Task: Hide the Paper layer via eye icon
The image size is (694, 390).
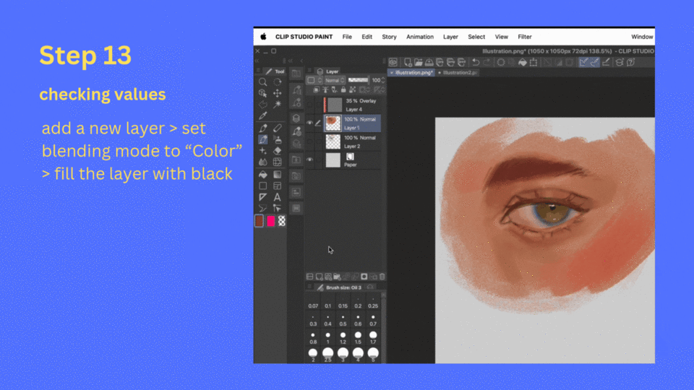Action: tap(310, 160)
